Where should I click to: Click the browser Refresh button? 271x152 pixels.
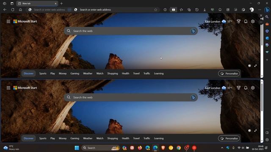tap(13, 10)
